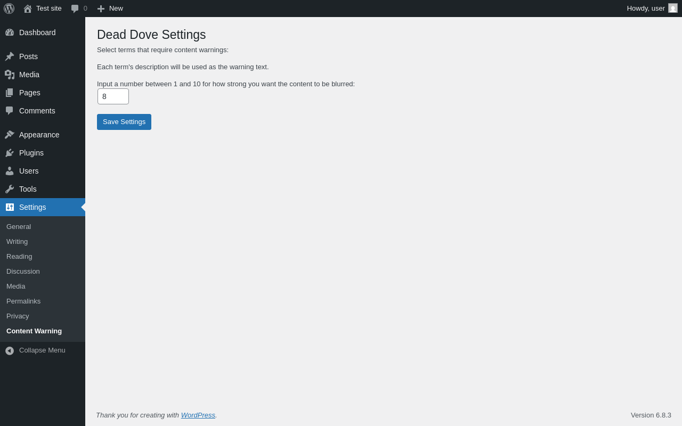The image size is (682, 426).
Task: Click the Tools wrench icon
Action: (x=10, y=189)
